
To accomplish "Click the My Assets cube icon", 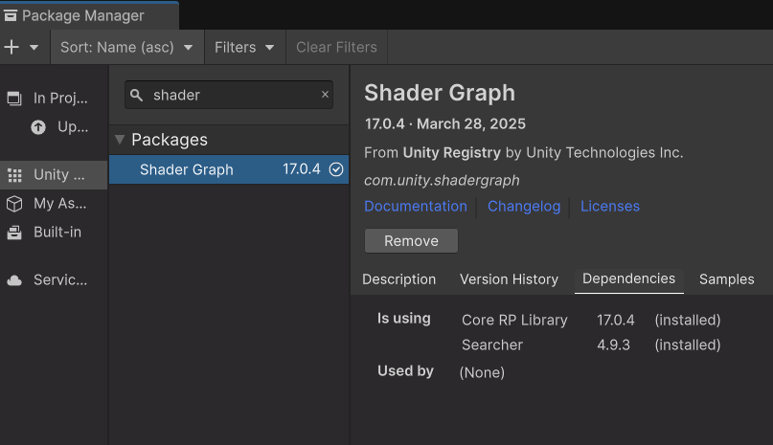I will (x=14, y=204).
